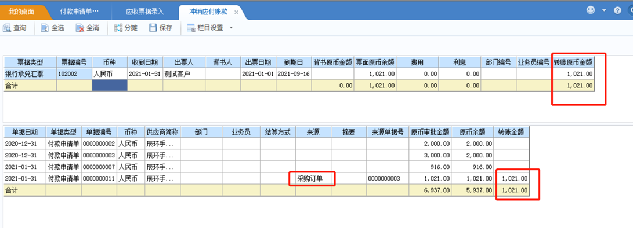Select the 银行承兑汇票 cell
633x228 pixels.
[x=30, y=73]
